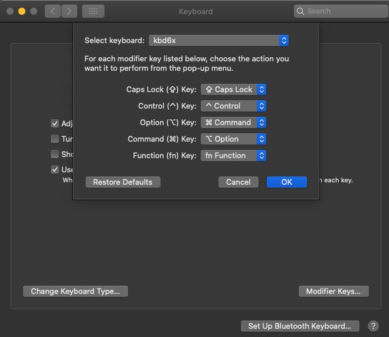Toggle the checked Use checkbox
Viewport: 389px width, 337px height.
tap(55, 169)
